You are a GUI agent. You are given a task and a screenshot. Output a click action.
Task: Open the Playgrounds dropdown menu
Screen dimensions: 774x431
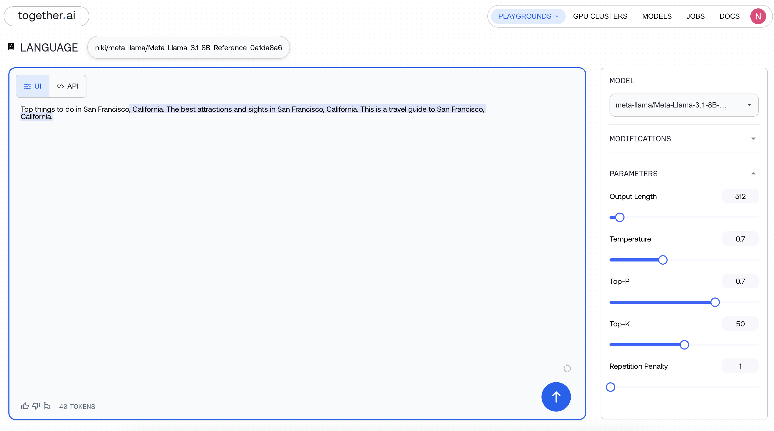point(528,16)
